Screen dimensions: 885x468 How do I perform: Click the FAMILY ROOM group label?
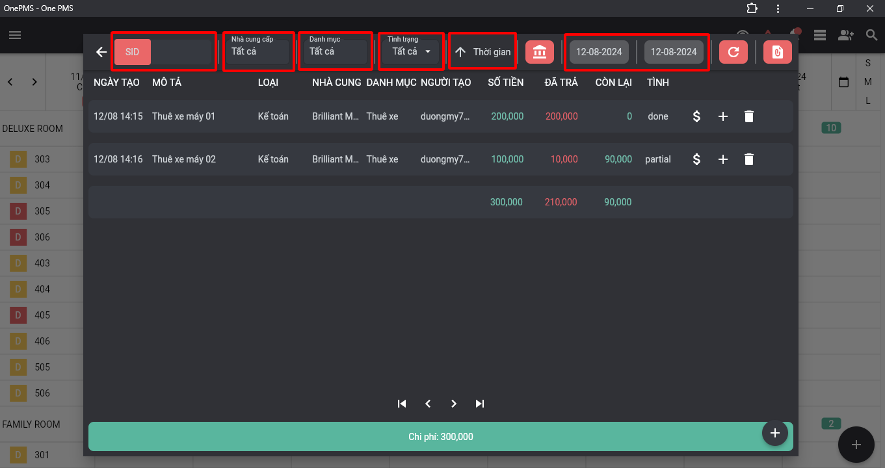(31, 424)
